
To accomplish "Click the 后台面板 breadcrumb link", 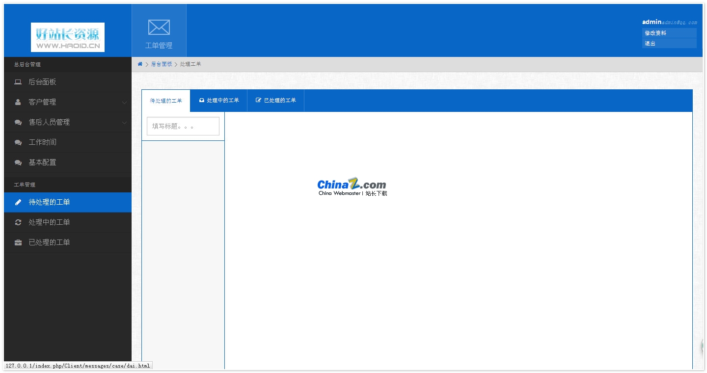I will tap(162, 64).
